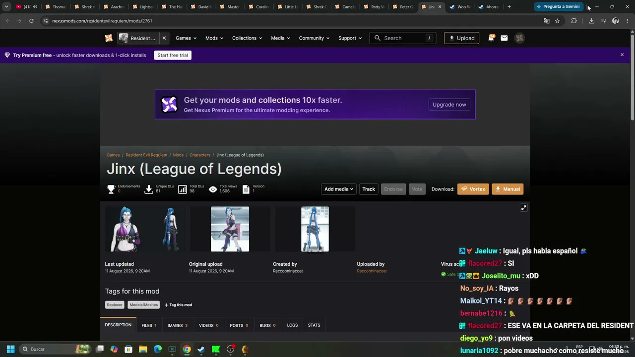Switch to the Files tab
The height and width of the screenshot is (357, 635).
149,325
